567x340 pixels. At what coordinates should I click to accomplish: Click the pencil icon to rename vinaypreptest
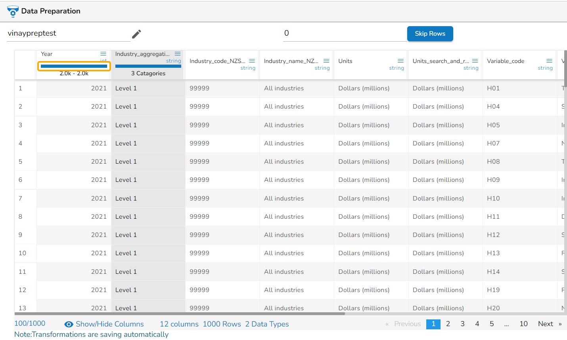(x=136, y=34)
